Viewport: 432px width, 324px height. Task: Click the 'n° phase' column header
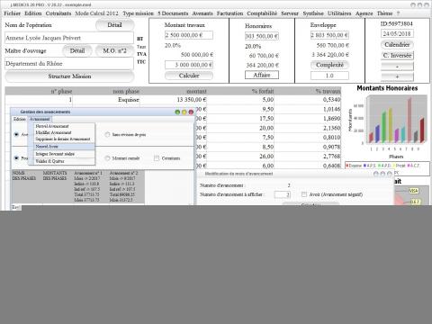[x=39, y=91]
